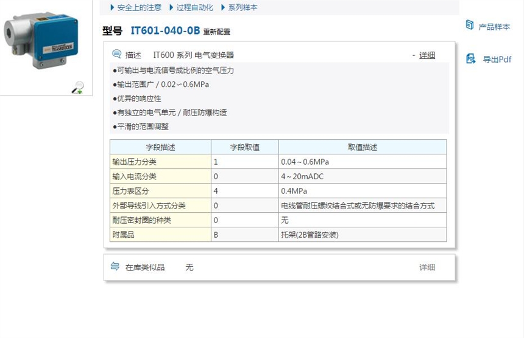Click the 重新配置 reconfigure link
Viewport: 524px width, 338px height.
(x=217, y=32)
